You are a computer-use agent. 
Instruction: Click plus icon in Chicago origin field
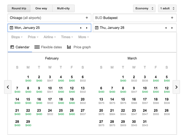tap(87, 18)
